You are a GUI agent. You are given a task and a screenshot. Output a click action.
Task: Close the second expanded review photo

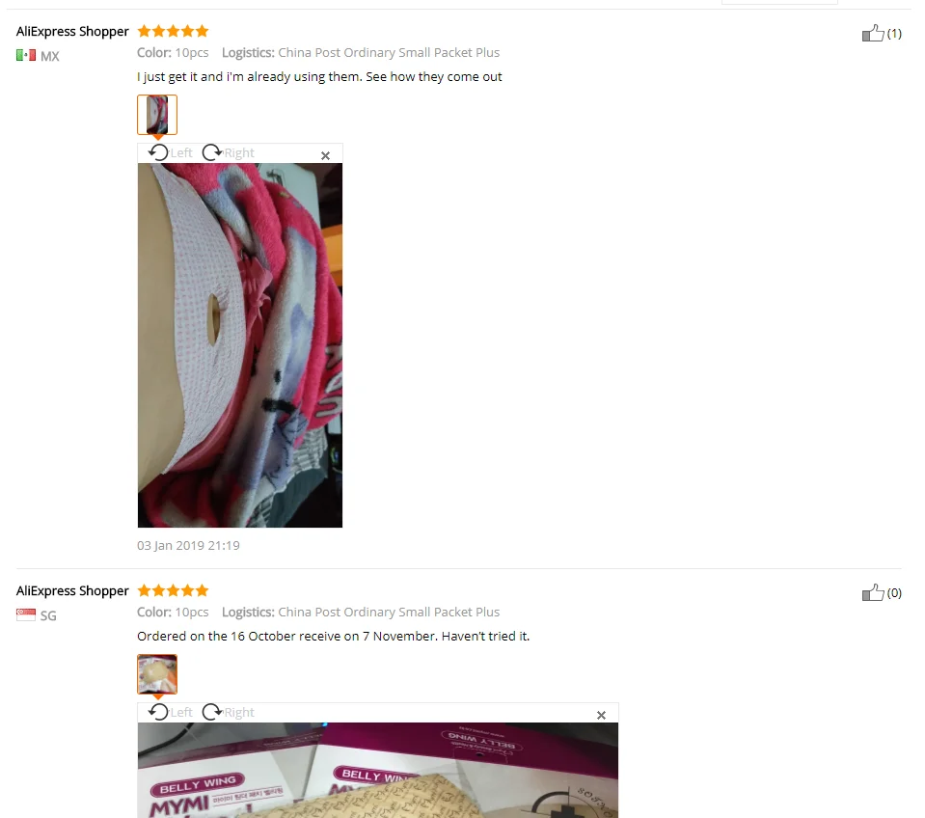[x=601, y=716]
